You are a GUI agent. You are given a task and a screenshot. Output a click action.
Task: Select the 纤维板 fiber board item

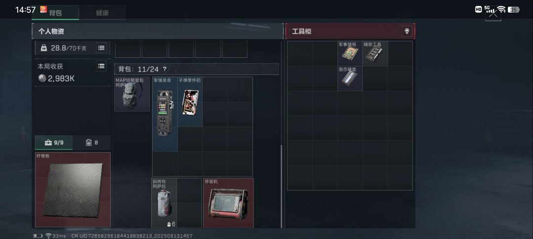pyautogui.click(x=73, y=190)
